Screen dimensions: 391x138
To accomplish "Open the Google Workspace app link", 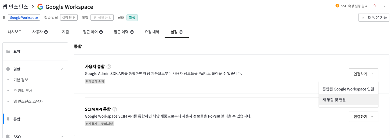I will click(24, 18).
